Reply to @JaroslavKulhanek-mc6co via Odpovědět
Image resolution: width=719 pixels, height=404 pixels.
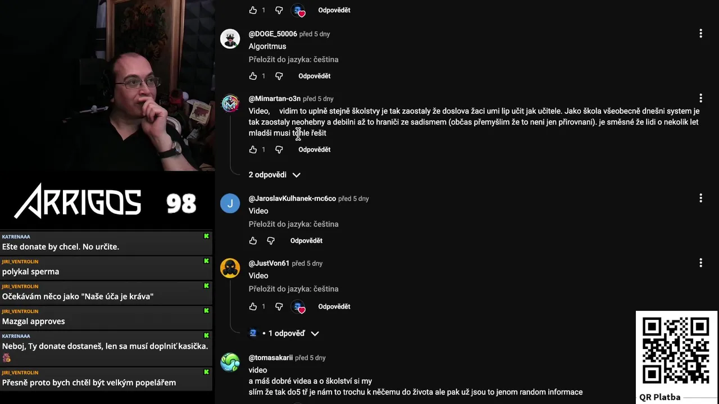click(x=306, y=241)
